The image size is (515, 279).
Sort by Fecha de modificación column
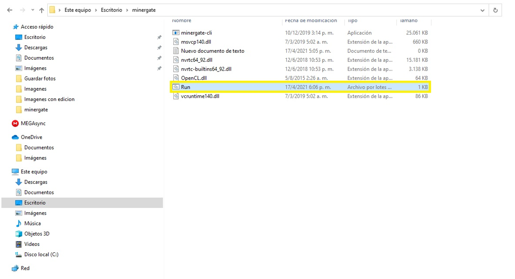point(311,21)
